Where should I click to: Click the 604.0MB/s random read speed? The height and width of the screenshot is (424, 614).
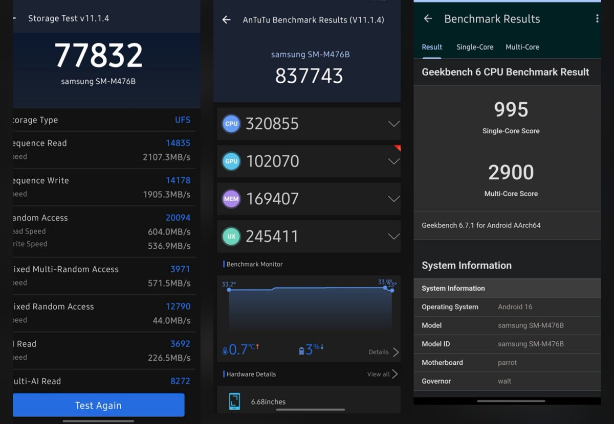[169, 231]
